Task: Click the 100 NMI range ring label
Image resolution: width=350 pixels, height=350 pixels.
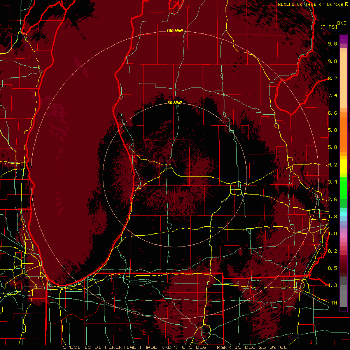Action: (175, 31)
